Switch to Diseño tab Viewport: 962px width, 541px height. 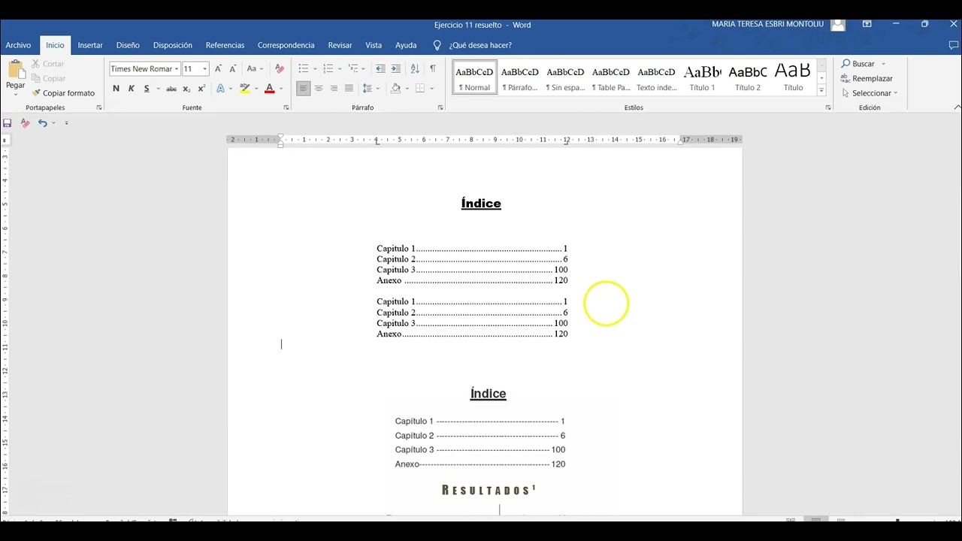[128, 45]
